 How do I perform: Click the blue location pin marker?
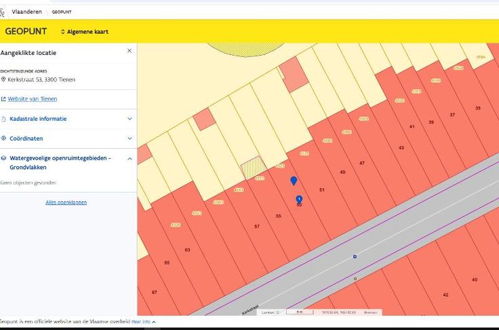click(294, 181)
